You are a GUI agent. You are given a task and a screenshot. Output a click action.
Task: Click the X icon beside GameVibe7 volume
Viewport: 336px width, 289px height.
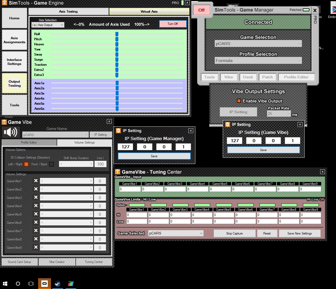(36, 231)
